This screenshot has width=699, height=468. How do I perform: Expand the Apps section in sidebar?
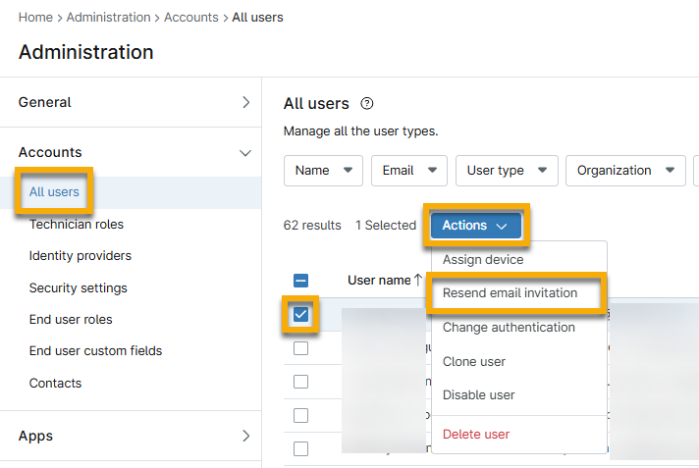coord(245,436)
